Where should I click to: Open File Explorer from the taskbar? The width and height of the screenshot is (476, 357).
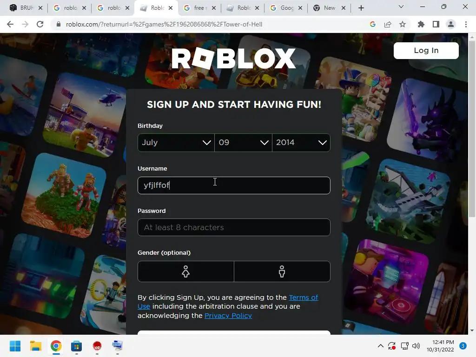[35, 346]
